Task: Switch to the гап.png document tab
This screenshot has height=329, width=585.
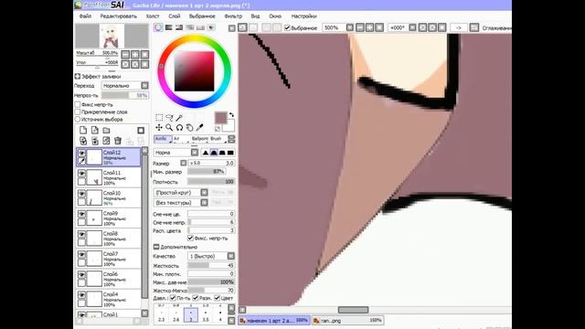Action: click(349, 321)
